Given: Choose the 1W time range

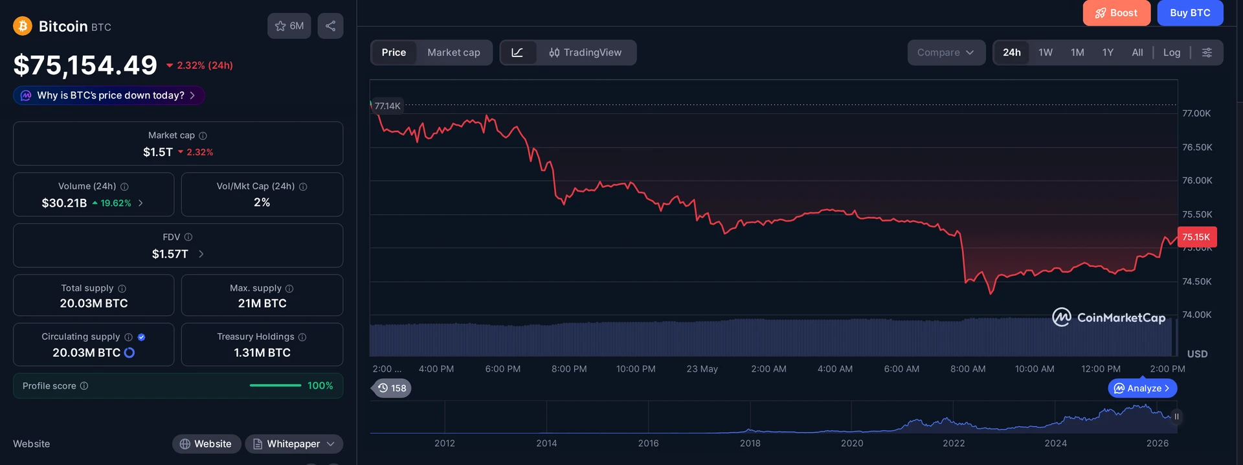Looking at the screenshot, I should [x=1046, y=52].
